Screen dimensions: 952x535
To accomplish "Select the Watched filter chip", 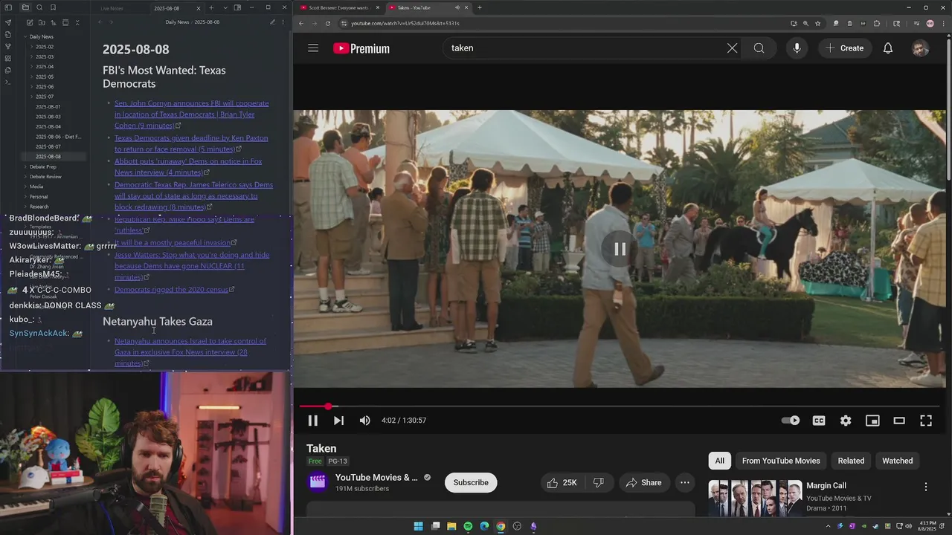I will tap(897, 461).
